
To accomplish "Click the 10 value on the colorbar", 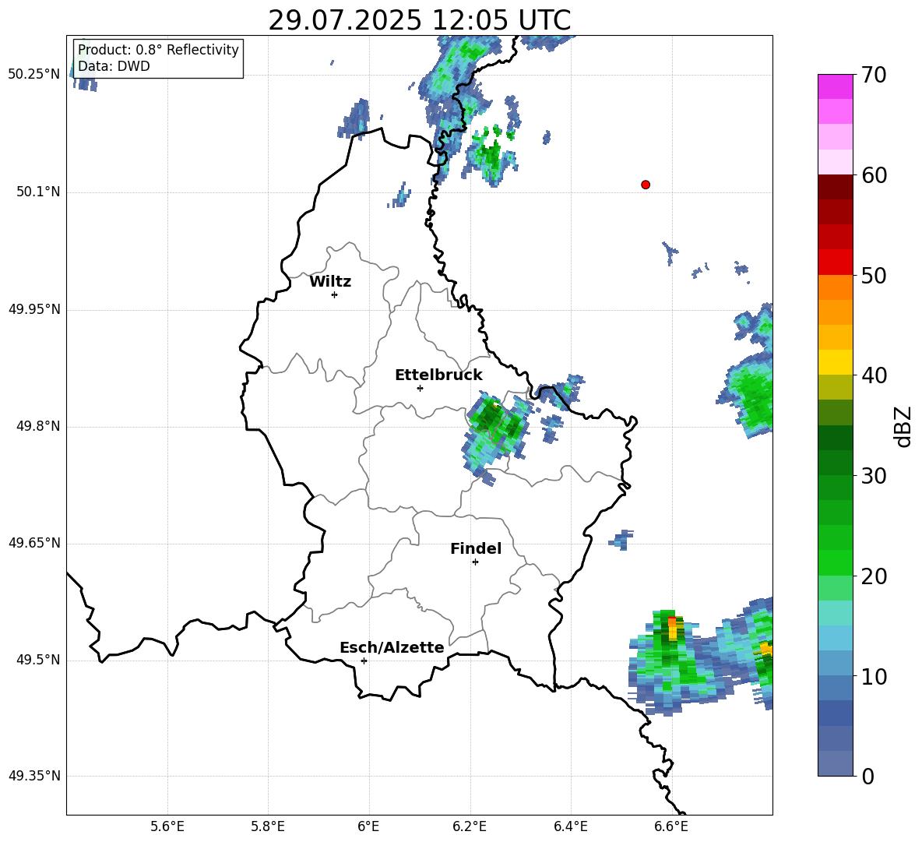I will tap(873, 676).
